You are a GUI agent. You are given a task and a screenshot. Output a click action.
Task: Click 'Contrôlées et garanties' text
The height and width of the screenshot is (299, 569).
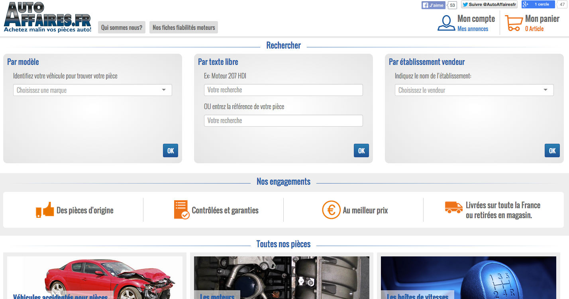point(225,210)
